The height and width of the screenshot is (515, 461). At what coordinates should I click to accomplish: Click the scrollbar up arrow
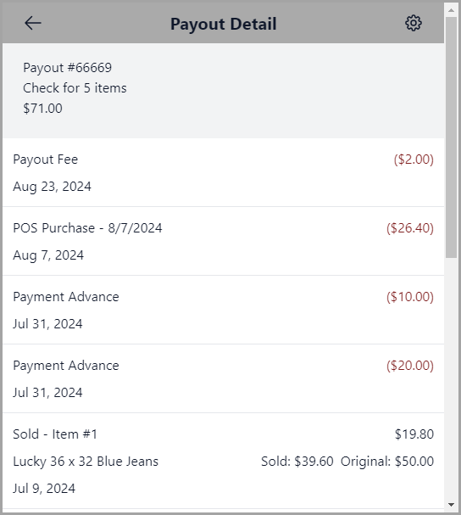[x=451, y=10]
